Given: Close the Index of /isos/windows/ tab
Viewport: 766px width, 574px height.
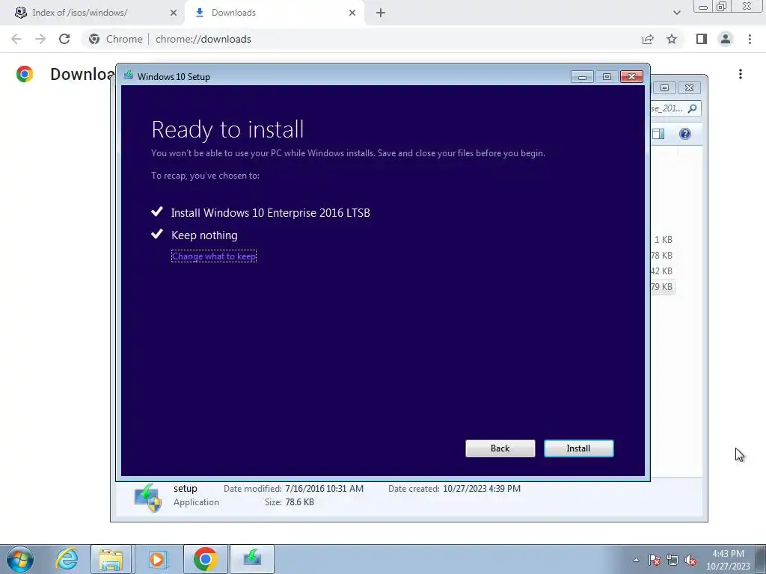Looking at the screenshot, I should coord(174,13).
